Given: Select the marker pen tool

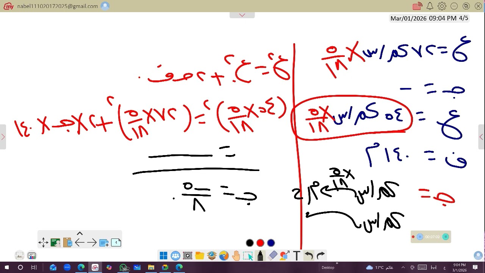Looking at the screenshot, I should point(260,256).
